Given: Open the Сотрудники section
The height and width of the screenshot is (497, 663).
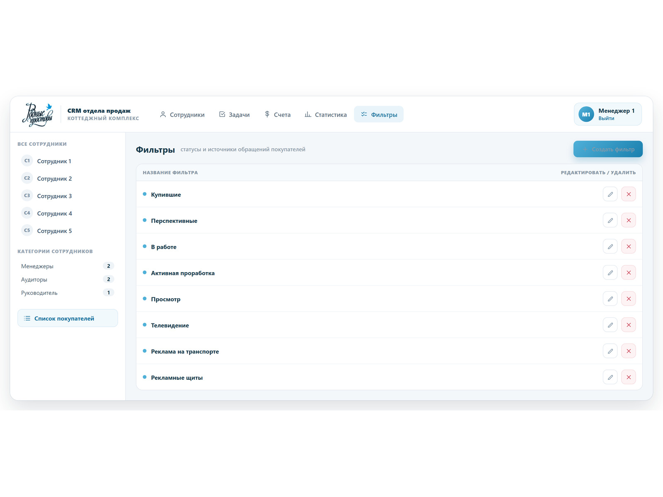Looking at the screenshot, I should 182,114.
